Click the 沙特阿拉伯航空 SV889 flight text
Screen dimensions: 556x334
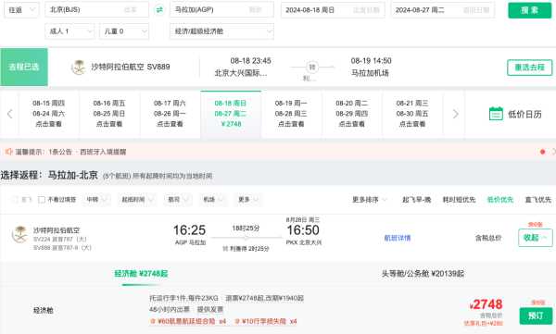pyautogui.click(x=131, y=67)
